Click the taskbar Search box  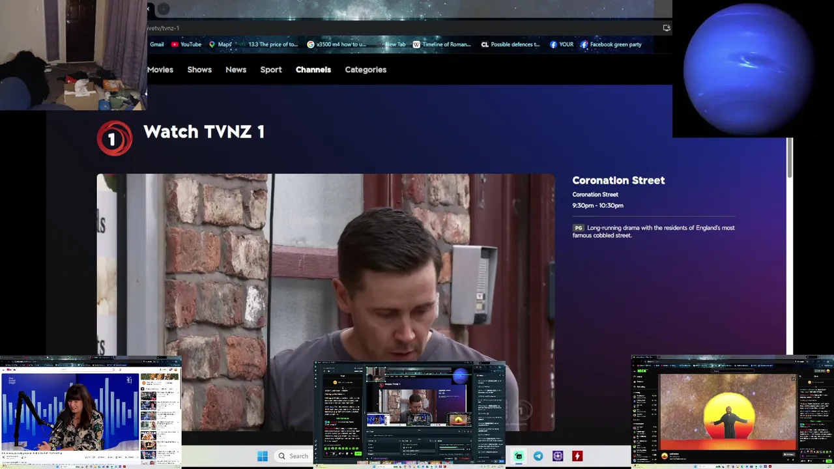tap(293, 456)
